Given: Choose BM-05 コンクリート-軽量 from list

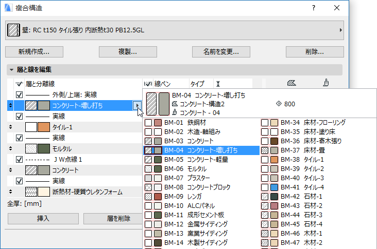Looking at the screenshot, I should (x=201, y=159).
